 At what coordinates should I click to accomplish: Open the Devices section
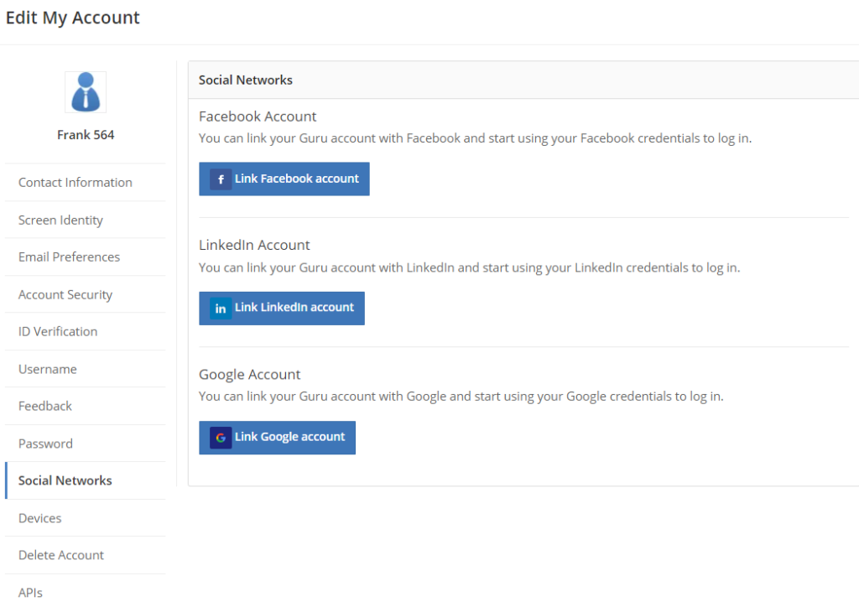(40, 519)
